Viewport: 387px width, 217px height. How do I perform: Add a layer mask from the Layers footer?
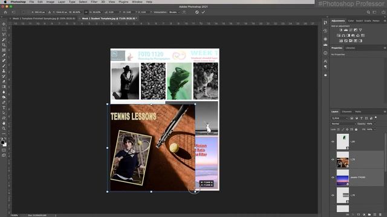(359, 215)
